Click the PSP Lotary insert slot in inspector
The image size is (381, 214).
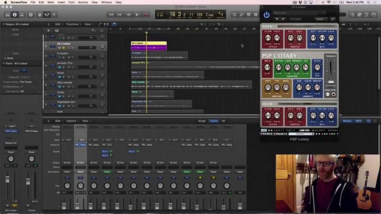[x=11, y=131]
